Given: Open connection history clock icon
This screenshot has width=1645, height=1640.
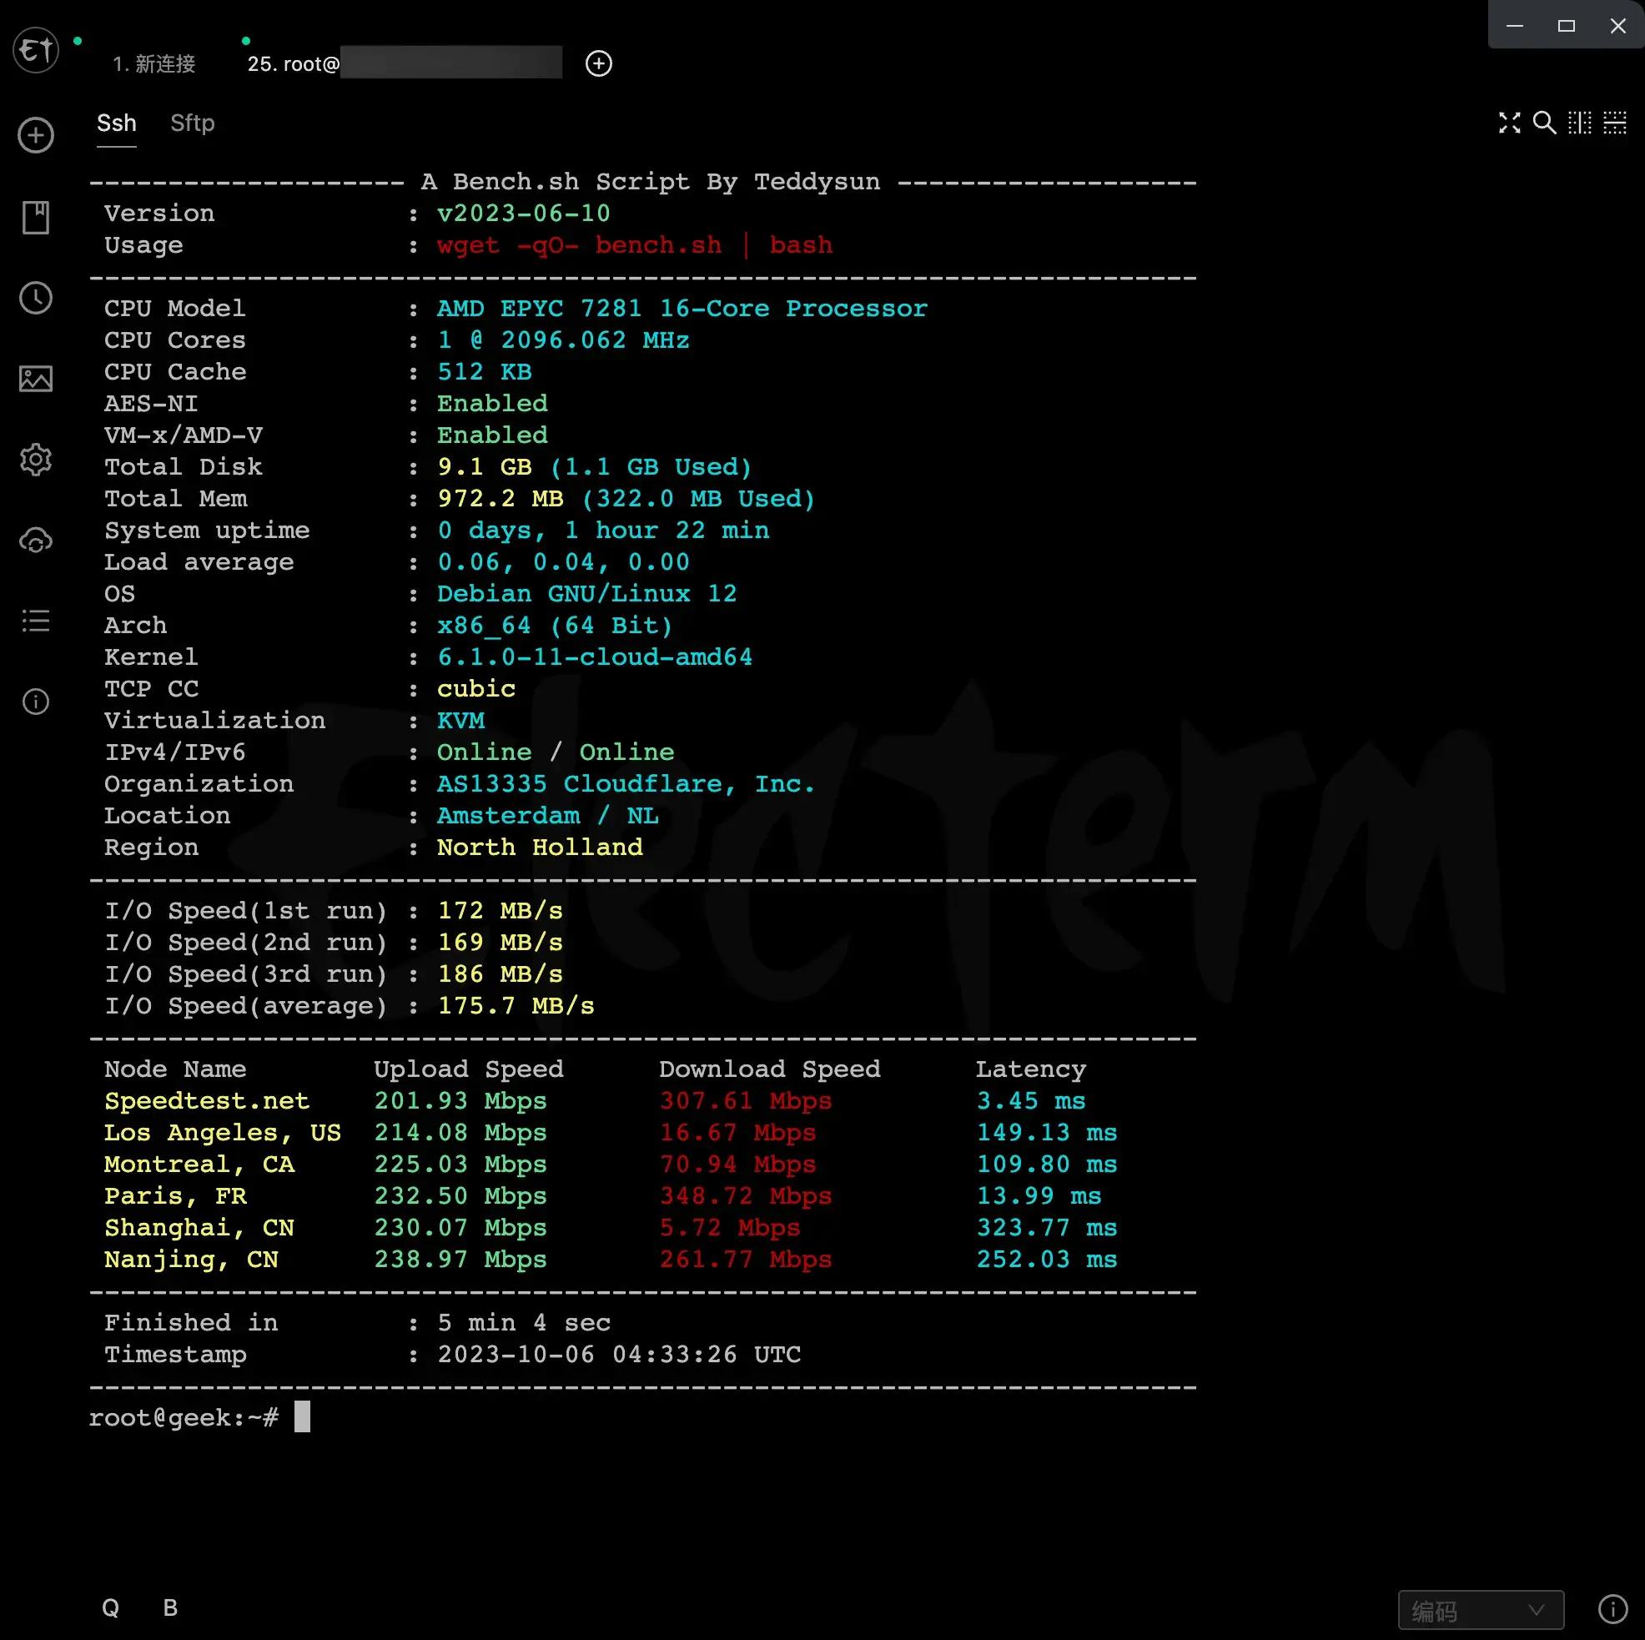Looking at the screenshot, I should point(36,298).
